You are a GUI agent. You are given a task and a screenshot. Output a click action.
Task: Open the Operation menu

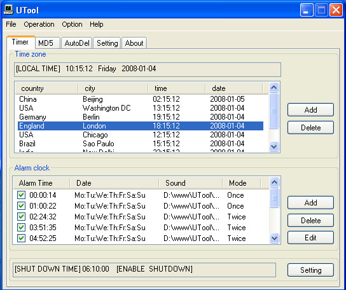[x=39, y=24]
